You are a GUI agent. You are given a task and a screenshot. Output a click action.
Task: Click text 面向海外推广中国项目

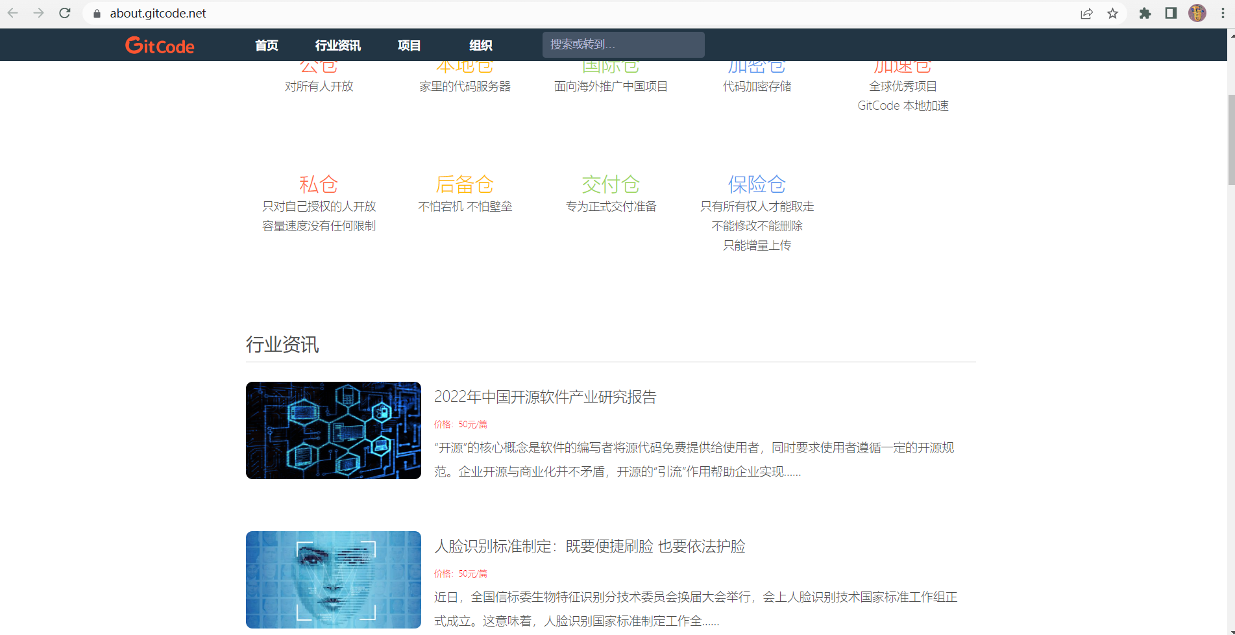pyautogui.click(x=611, y=86)
